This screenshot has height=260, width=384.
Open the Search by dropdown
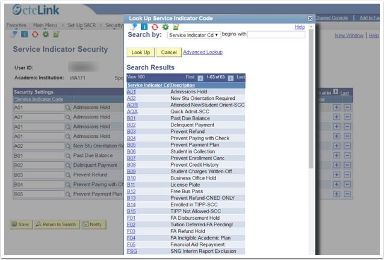[194, 35]
